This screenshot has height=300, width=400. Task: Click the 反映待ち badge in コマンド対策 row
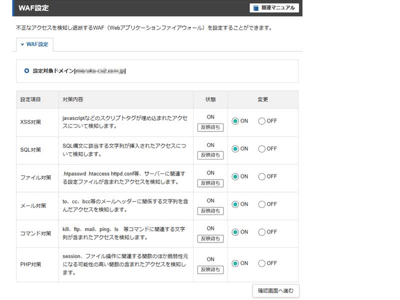[210, 239]
